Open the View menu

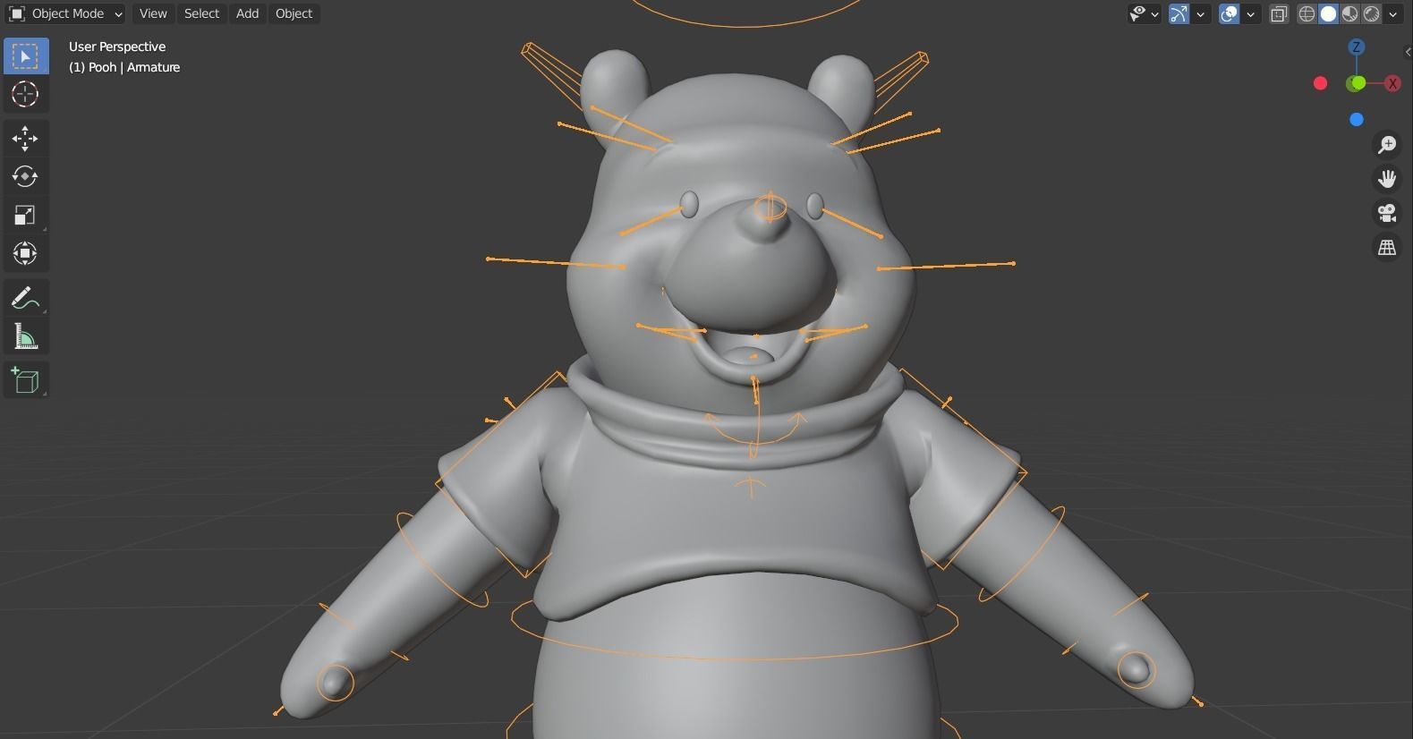pos(153,13)
